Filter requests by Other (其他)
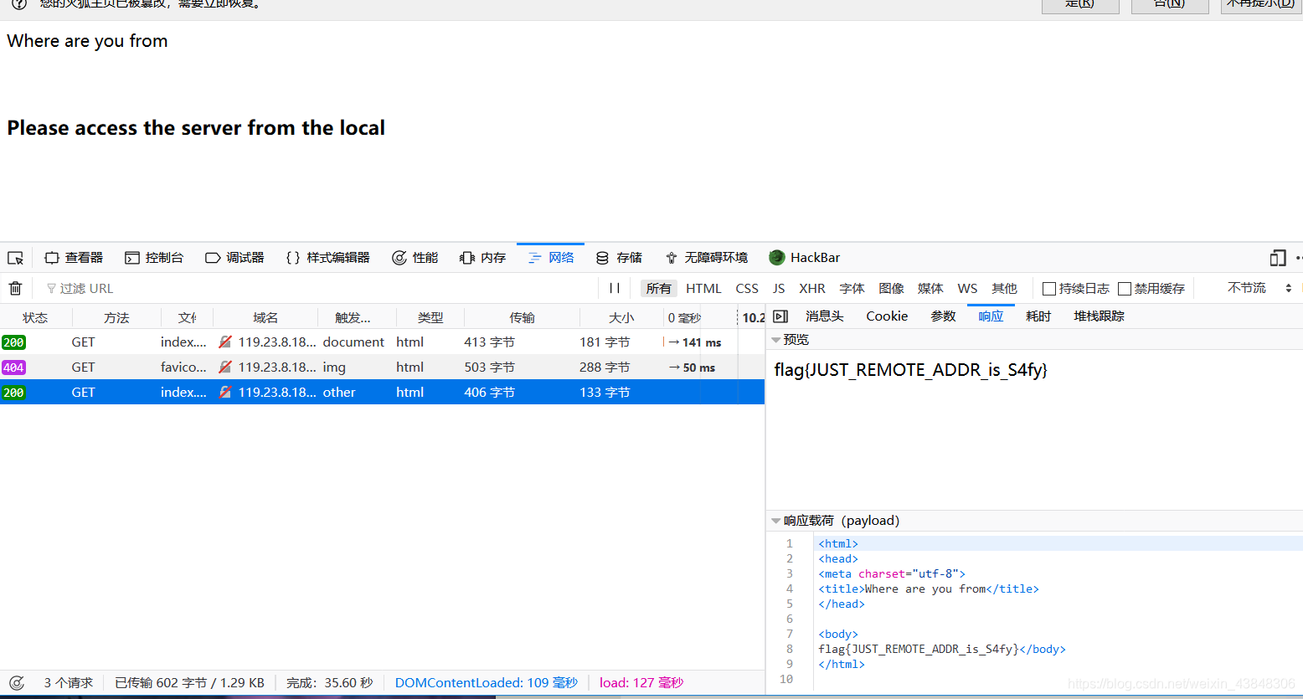 tap(1004, 288)
